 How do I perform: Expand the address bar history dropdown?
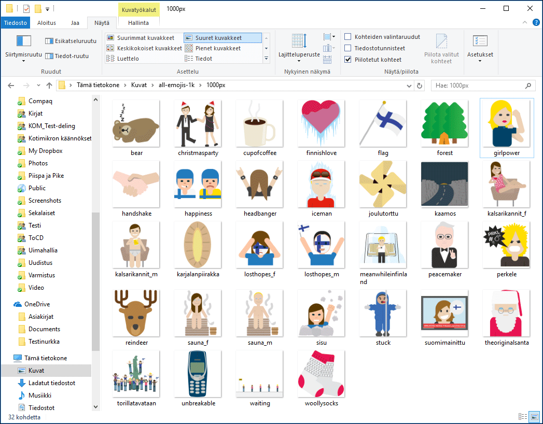(409, 86)
